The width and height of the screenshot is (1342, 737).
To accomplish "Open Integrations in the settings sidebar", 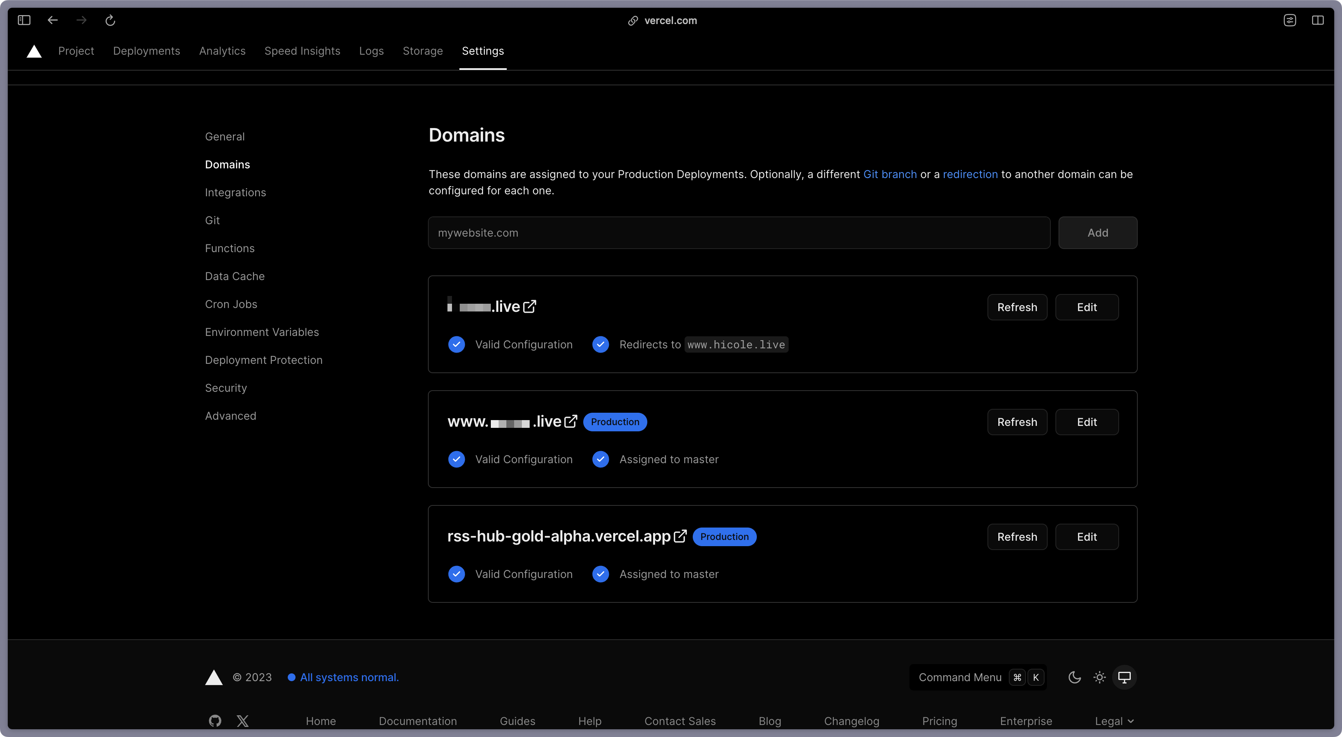I will [x=235, y=192].
